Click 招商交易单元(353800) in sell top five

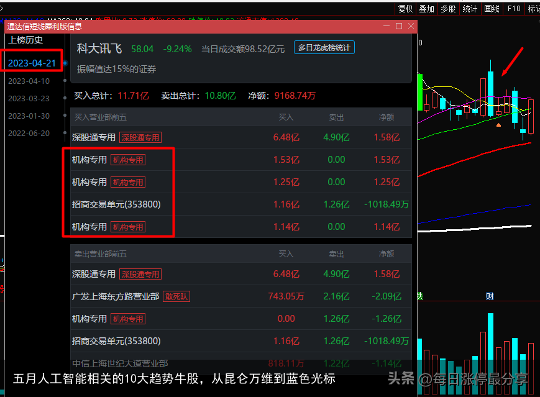(x=116, y=341)
